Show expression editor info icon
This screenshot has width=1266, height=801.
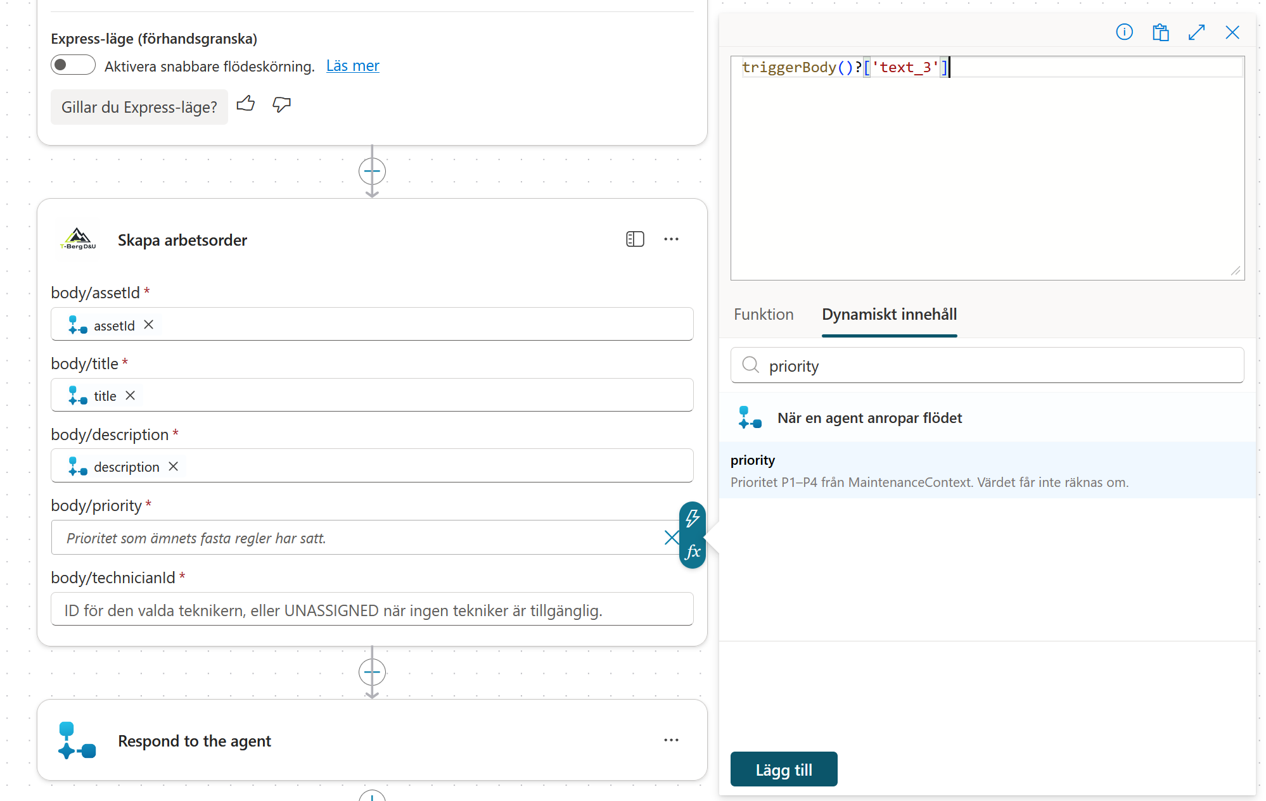click(x=1124, y=32)
